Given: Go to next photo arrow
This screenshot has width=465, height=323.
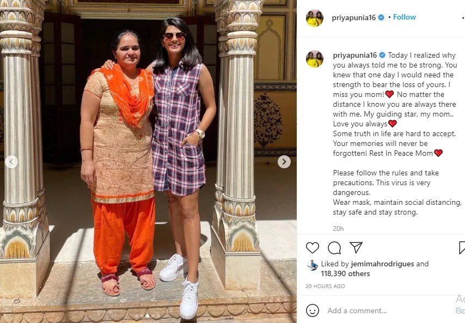Looking at the screenshot, I should click(x=284, y=162).
